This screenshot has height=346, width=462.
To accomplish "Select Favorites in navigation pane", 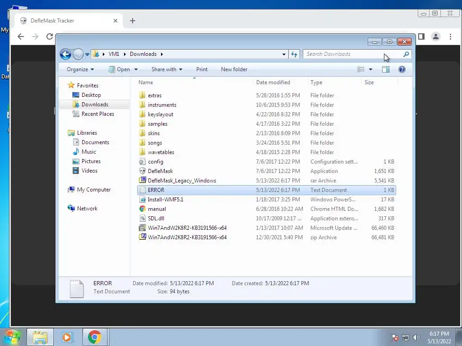I will (88, 85).
